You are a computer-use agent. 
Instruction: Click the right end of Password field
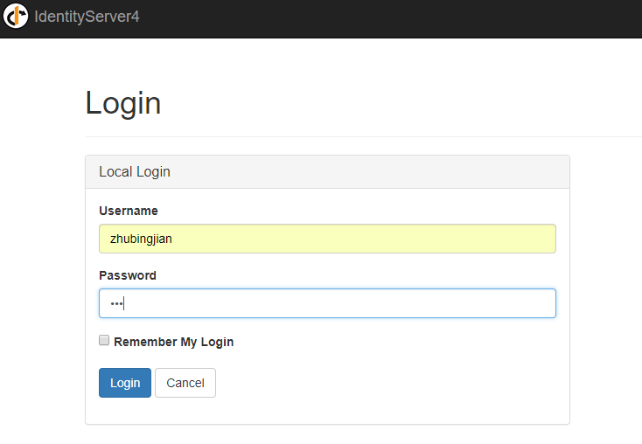pos(538,303)
